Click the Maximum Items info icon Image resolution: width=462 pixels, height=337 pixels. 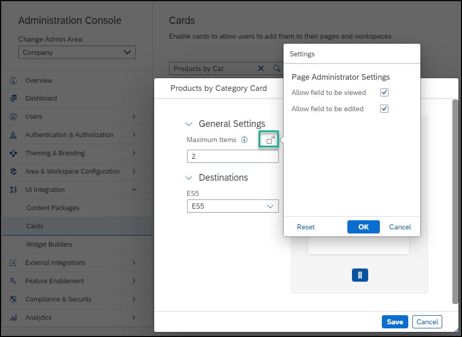(244, 140)
